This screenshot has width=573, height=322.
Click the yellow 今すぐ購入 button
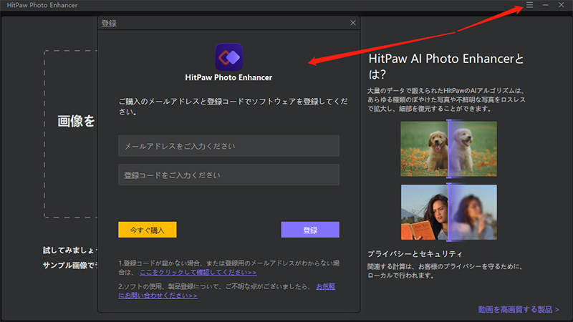pyautogui.click(x=148, y=230)
